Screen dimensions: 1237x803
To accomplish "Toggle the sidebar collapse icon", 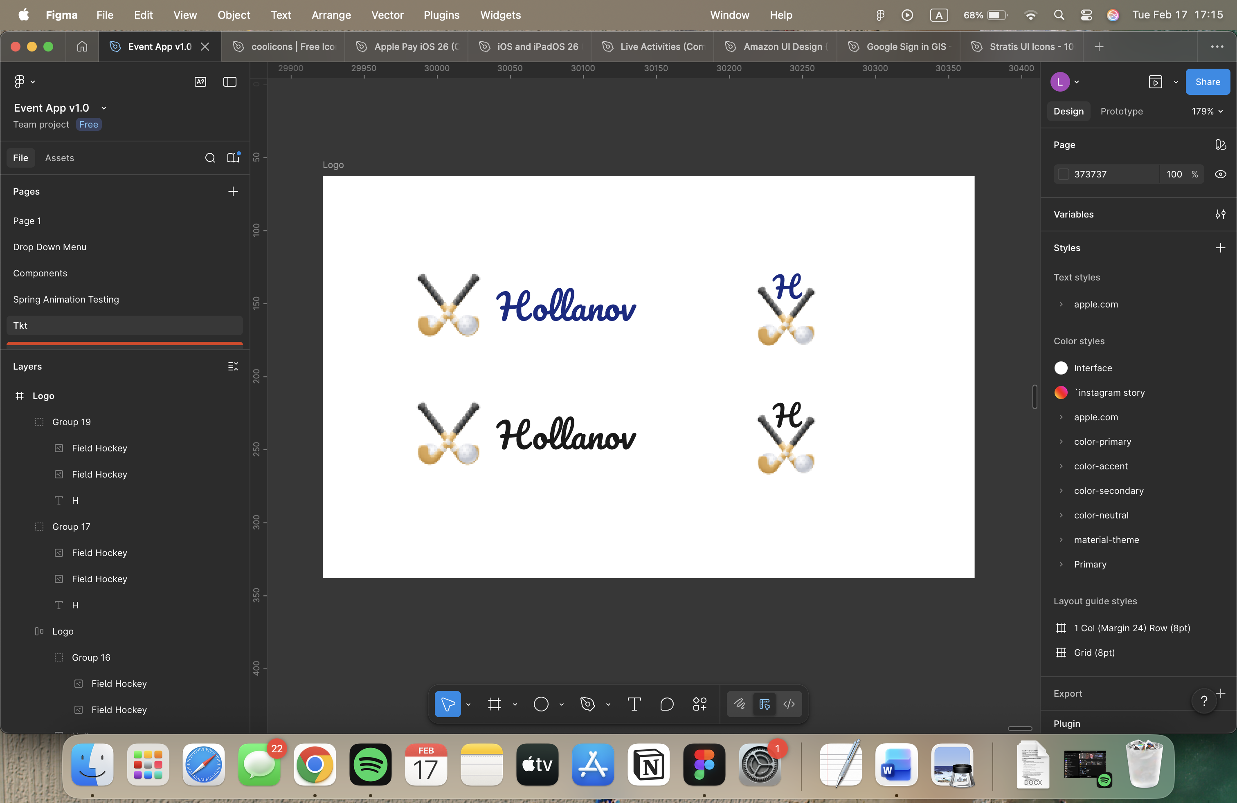I will (x=230, y=81).
